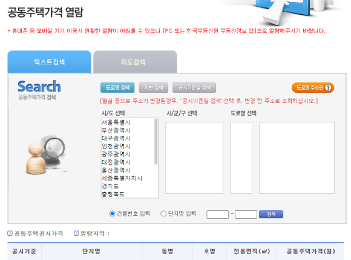
Task: Choose 세종특별자치시 in the list
Action: click(x=122, y=178)
